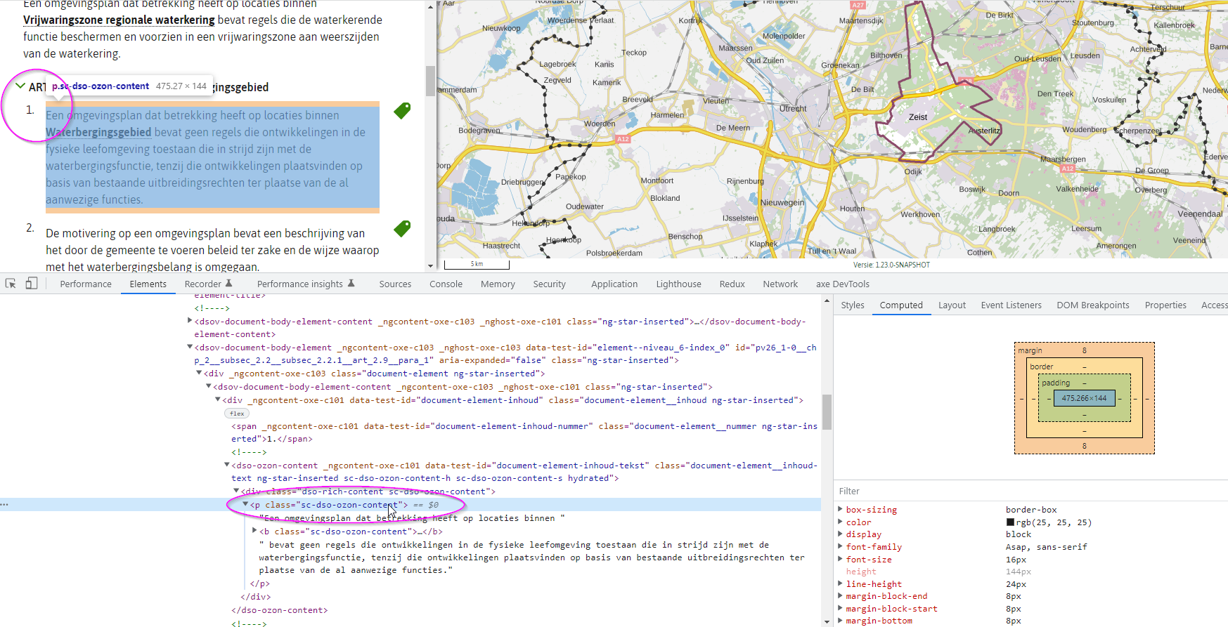Viewport: 1228px width, 627px height.
Task: Expand the font-family computed property
Action: tap(840, 546)
